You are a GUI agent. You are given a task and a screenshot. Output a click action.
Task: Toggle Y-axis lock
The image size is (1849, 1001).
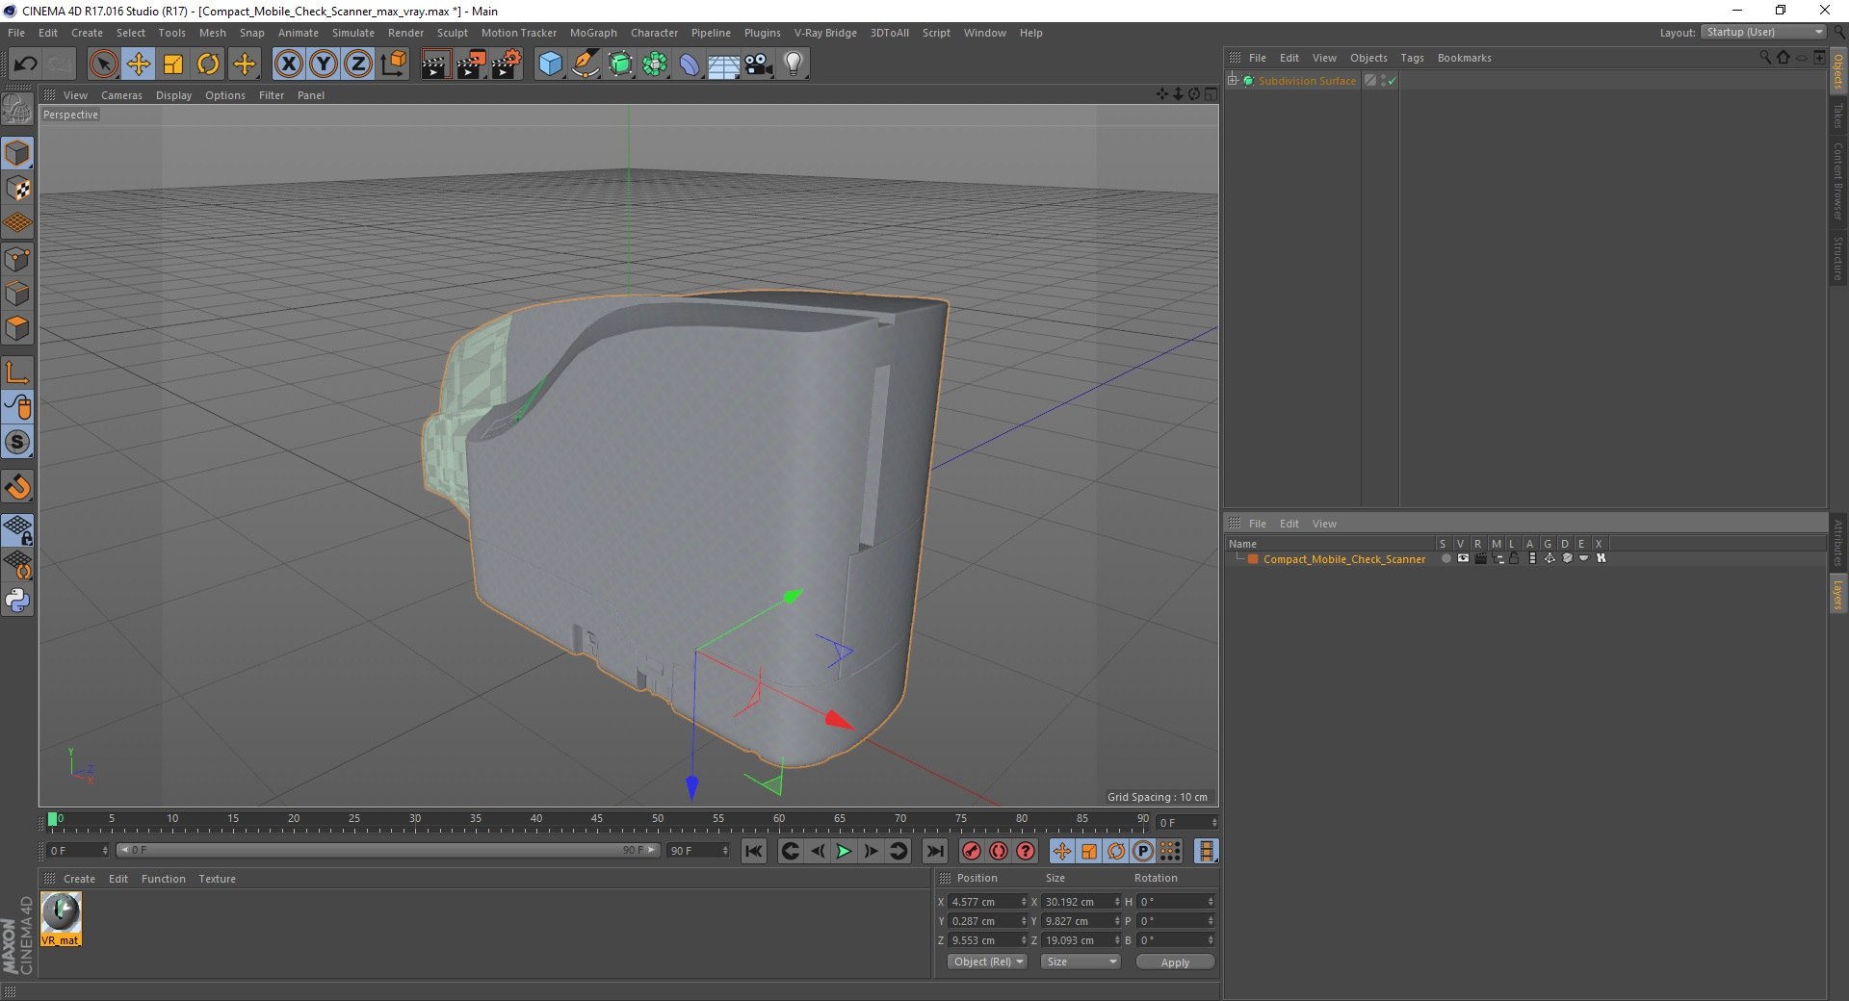[323, 64]
